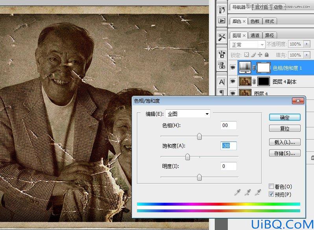Click the 色相(H) slider handle
Viewport: 314px width, 230px height.
click(x=199, y=136)
